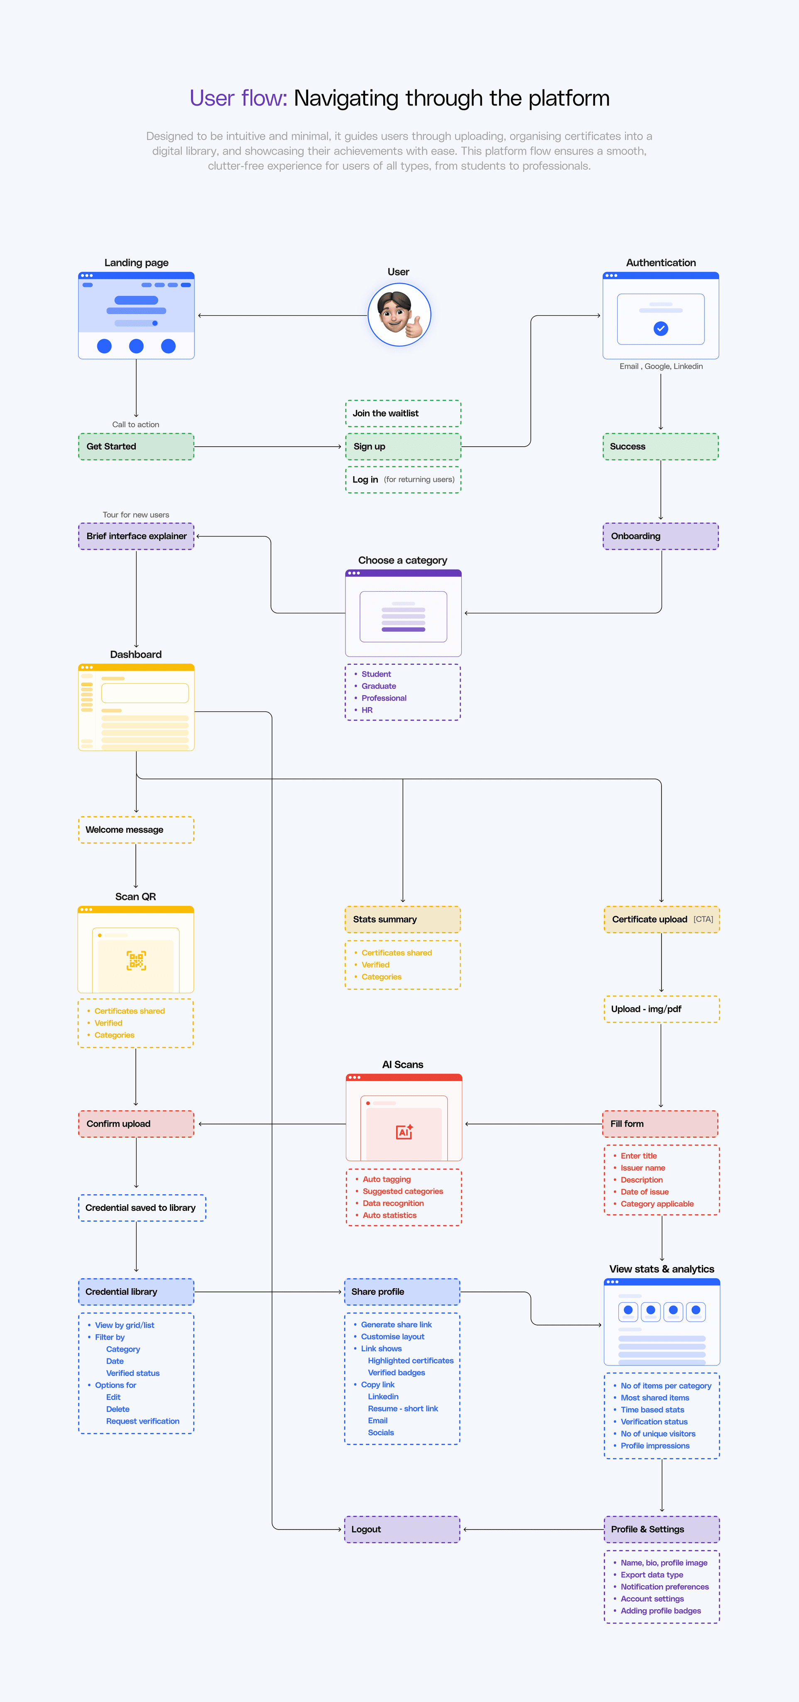Click the QR code scan icon
799x1702 pixels.
[136, 961]
